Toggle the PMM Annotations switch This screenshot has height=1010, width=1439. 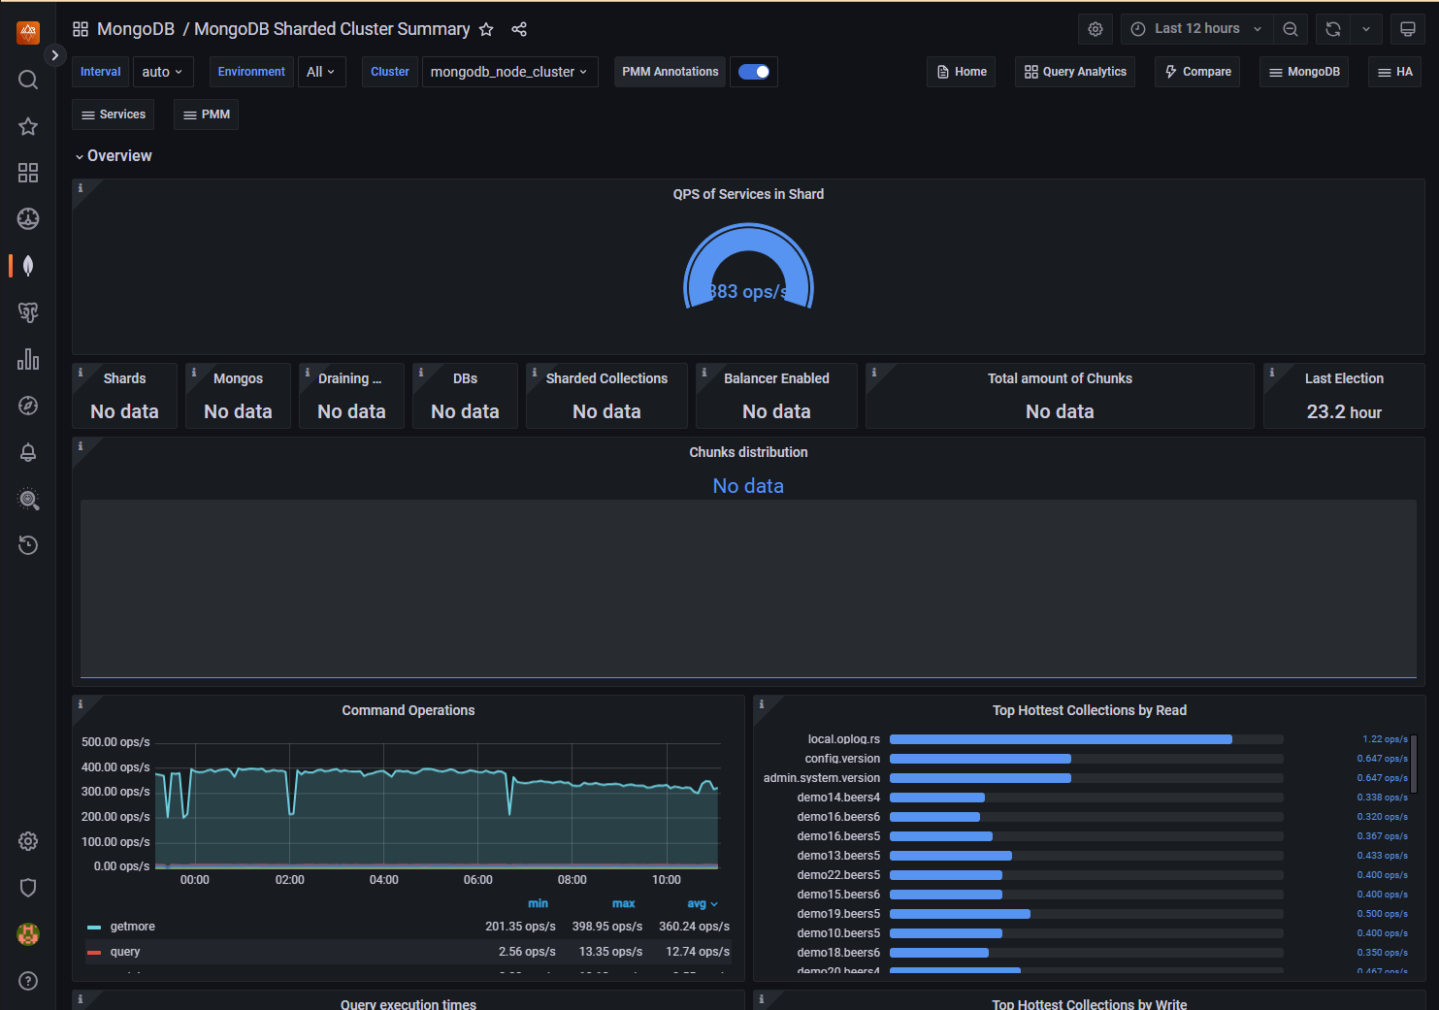coord(754,72)
